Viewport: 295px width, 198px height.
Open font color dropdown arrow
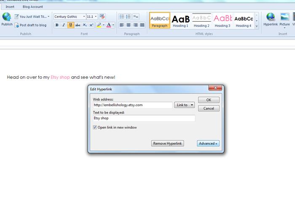tap(113, 25)
